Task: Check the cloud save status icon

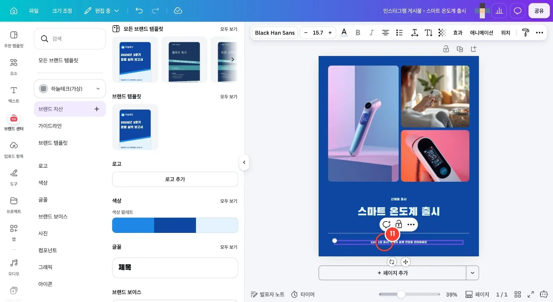Action: [178, 11]
